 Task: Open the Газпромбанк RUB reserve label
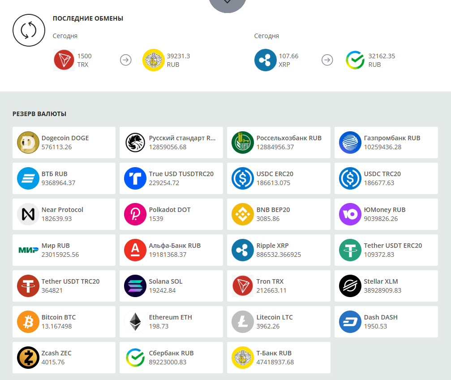(x=392, y=138)
